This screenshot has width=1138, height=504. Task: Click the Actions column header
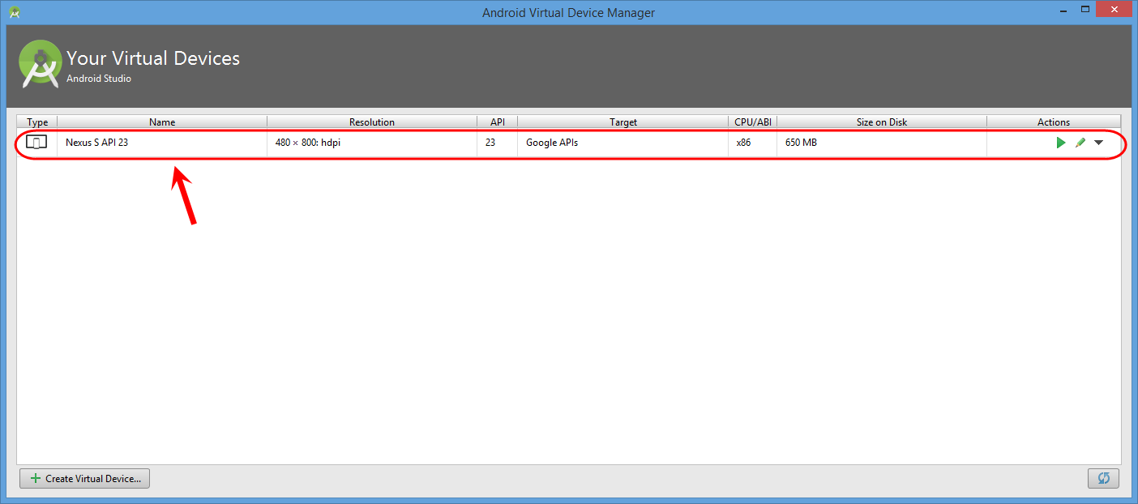click(1054, 122)
